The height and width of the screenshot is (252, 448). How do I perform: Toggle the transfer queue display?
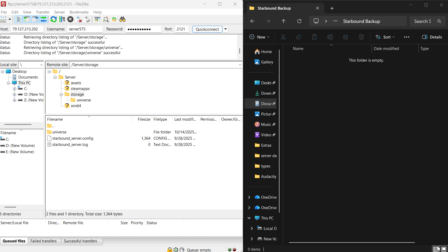[x=43, y=20]
